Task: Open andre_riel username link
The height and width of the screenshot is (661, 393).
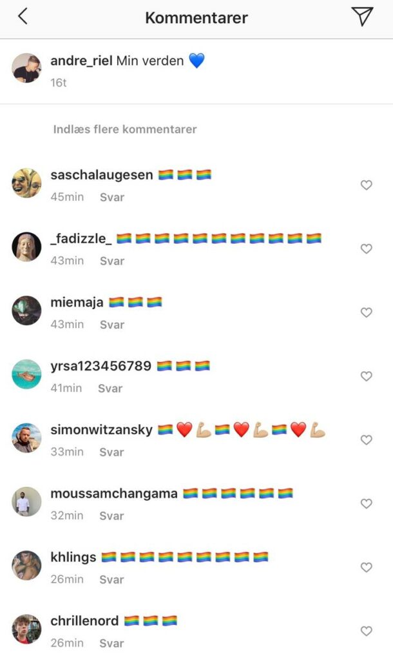Action: click(81, 61)
